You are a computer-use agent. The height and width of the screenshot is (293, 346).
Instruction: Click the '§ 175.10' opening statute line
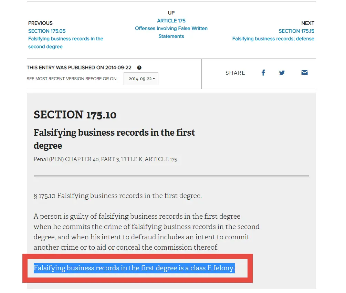click(x=117, y=196)
